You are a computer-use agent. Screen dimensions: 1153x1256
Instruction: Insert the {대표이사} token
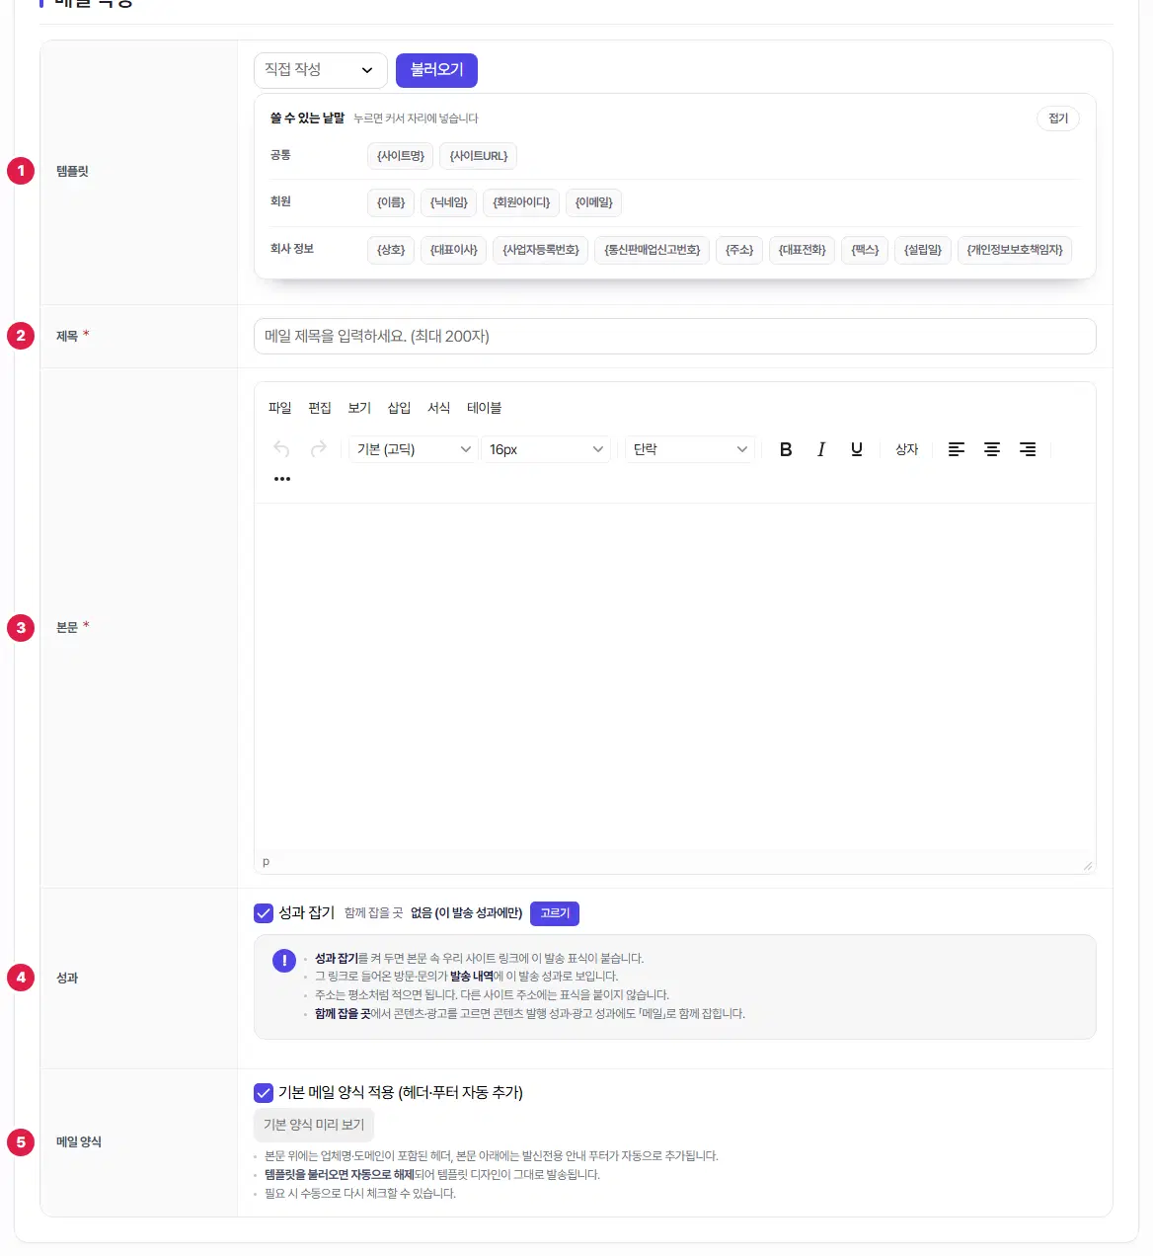[x=453, y=250]
